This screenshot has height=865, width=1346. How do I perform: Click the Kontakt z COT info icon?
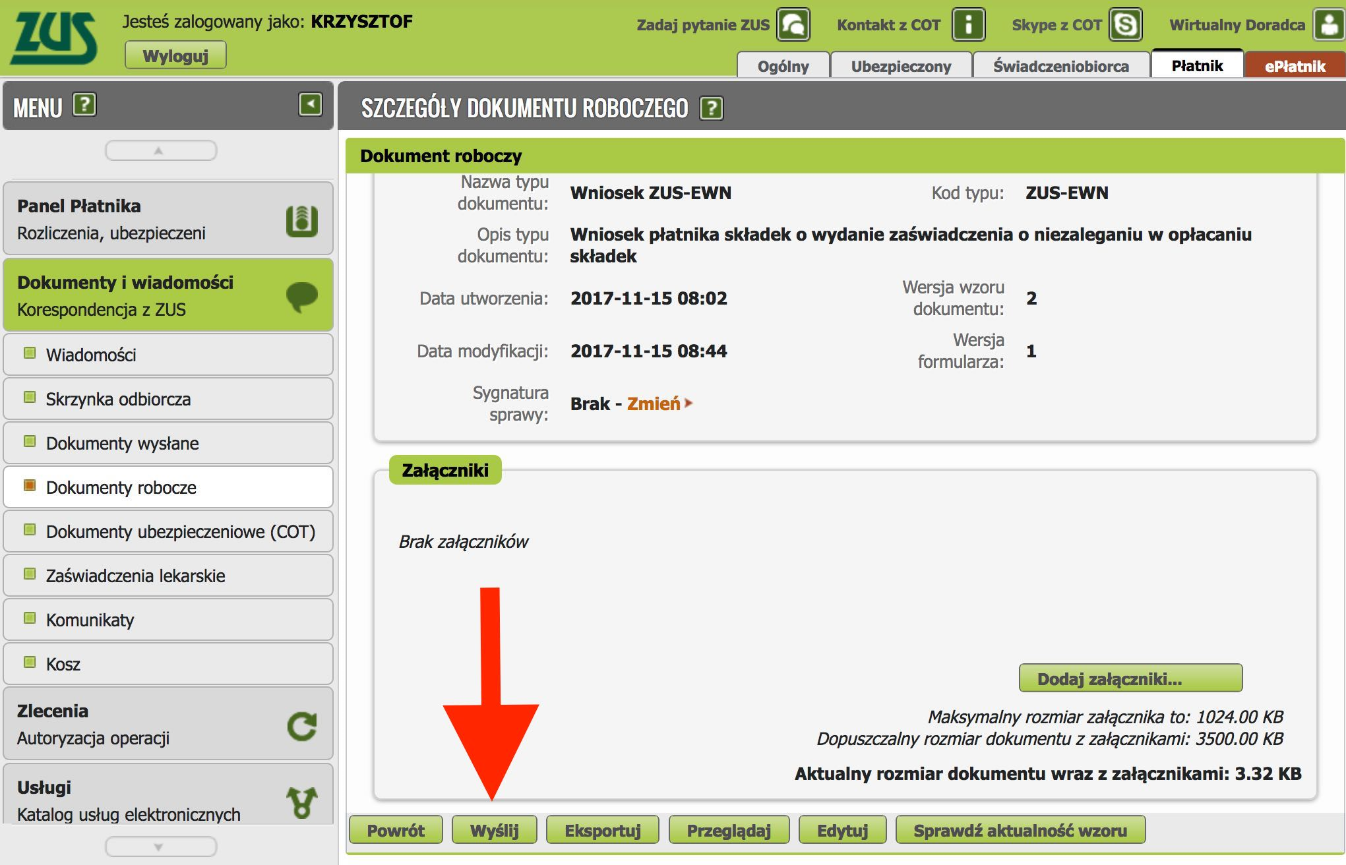pyautogui.click(x=968, y=25)
